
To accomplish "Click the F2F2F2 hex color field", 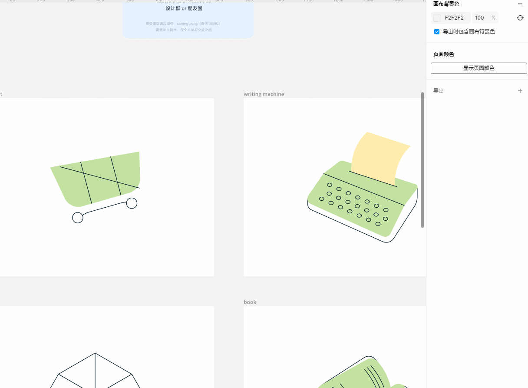I will [454, 18].
